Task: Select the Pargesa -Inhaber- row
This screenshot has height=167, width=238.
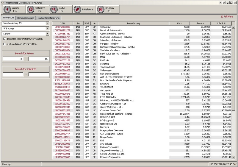Action: coord(142,44)
